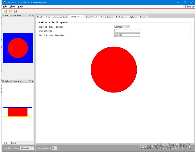The width and height of the screenshot is (195, 152).
Task: Select the Drill Symbol tab
Action: [77, 17]
